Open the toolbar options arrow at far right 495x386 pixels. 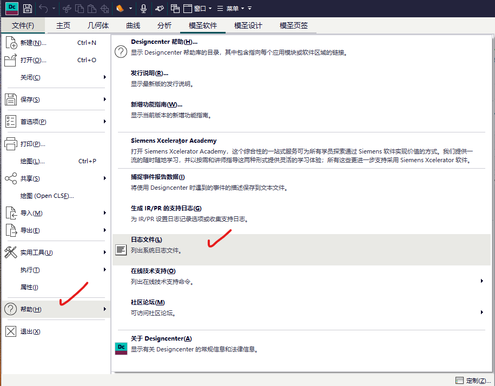pyautogui.click(x=250, y=9)
